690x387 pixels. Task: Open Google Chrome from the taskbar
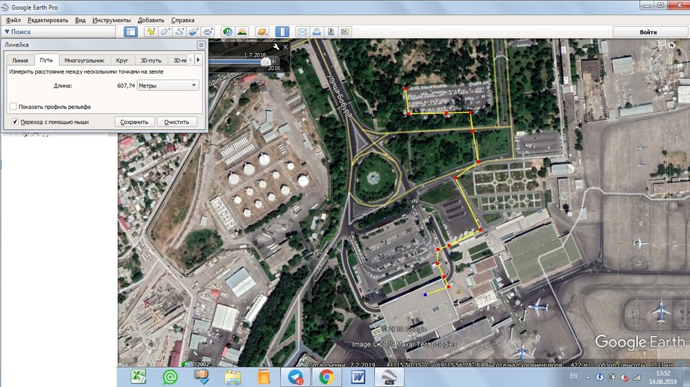pyautogui.click(x=326, y=377)
